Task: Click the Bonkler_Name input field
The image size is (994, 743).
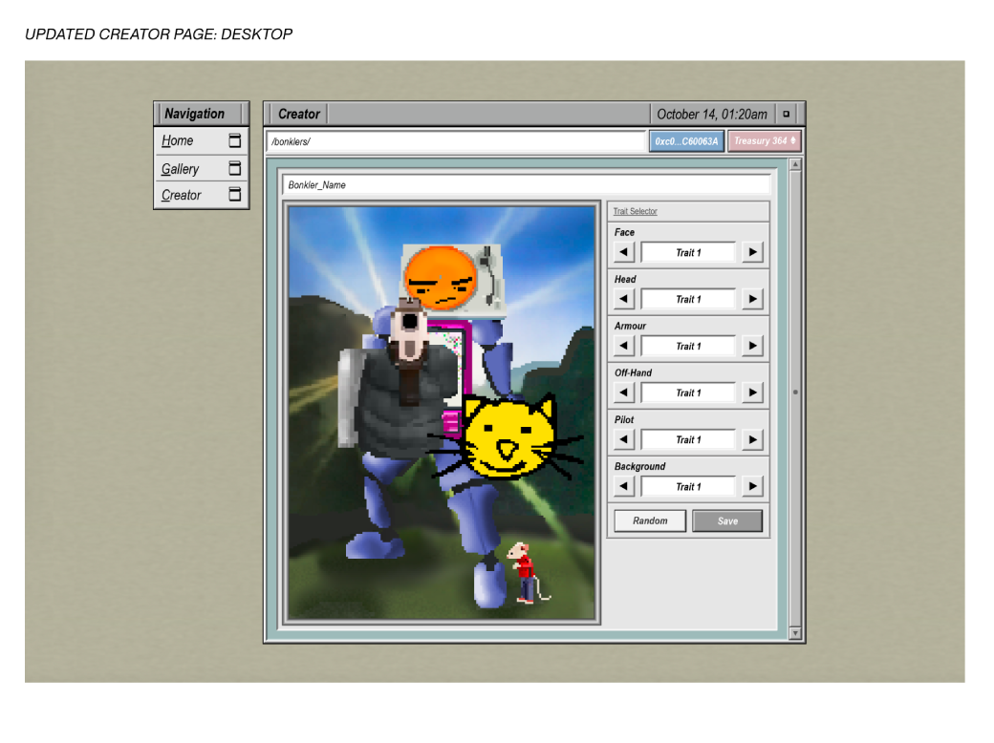Action: pos(527,185)
